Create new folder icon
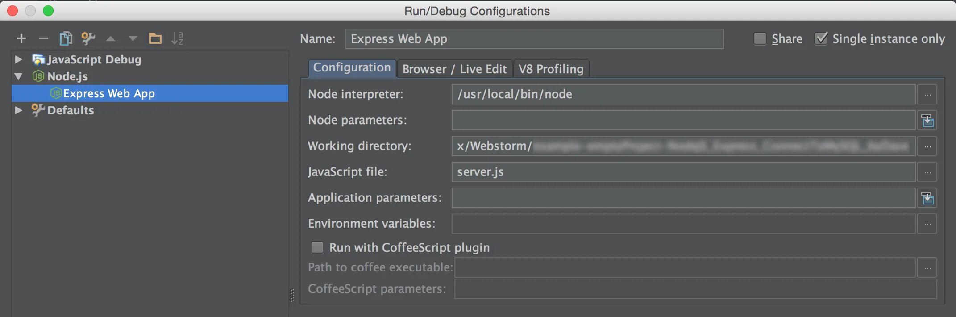The image size is (956, 317). pyautogui.click(x=155, y=38)
